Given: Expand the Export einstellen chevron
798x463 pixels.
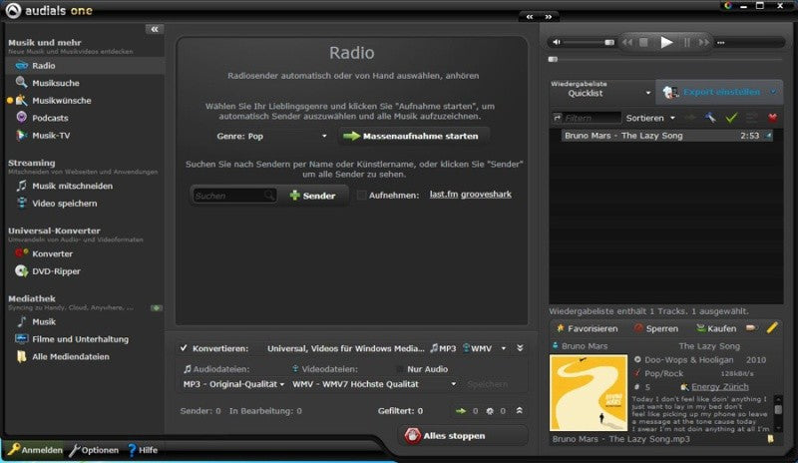Looking at the screenshot, I should 774,92.
